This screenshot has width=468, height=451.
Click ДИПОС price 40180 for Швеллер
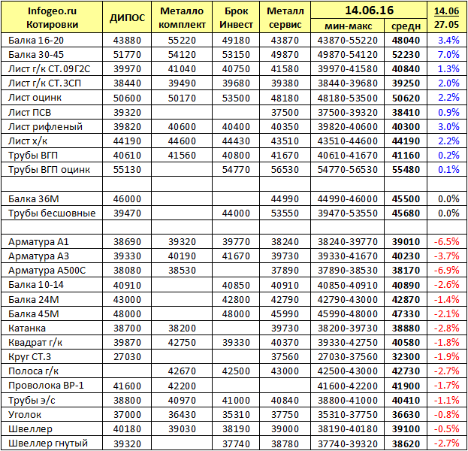(x=127, y=429)
